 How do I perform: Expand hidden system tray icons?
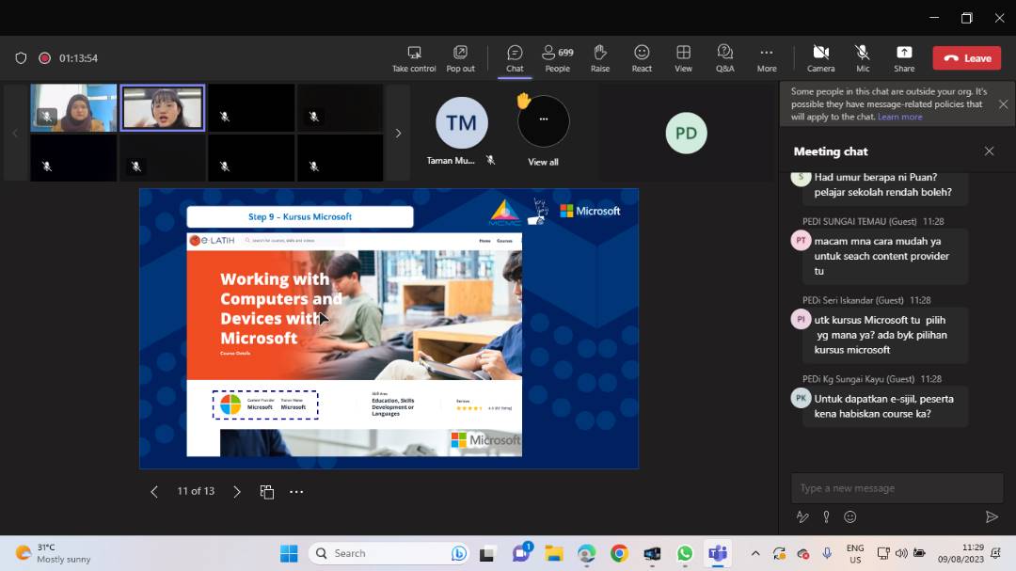tap(754, 553)
